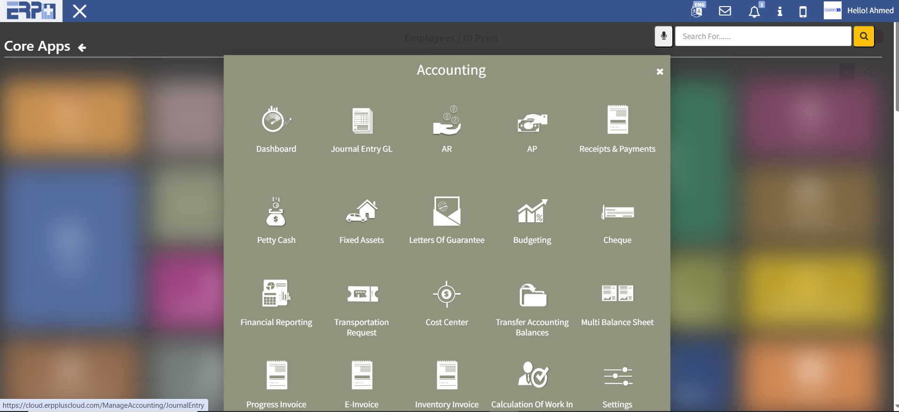Viewport: 899px width, 412px height.
Task: Activate the microphone voice search
Action: point(663,36)
